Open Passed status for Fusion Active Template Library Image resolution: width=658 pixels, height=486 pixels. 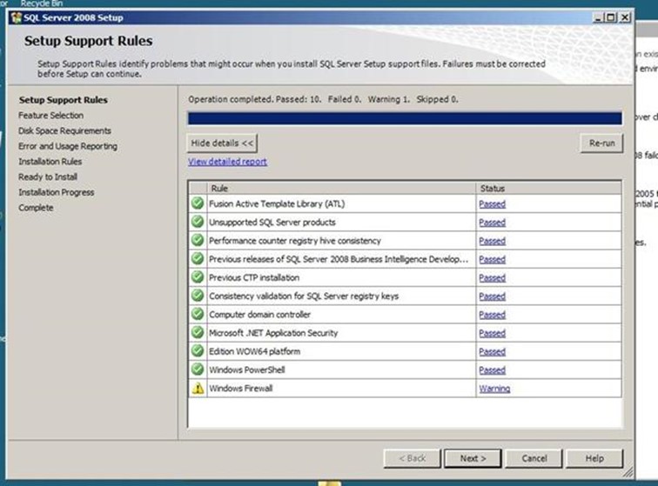493,204
